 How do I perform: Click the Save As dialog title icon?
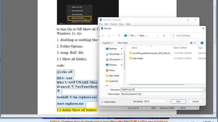(102, 28)
